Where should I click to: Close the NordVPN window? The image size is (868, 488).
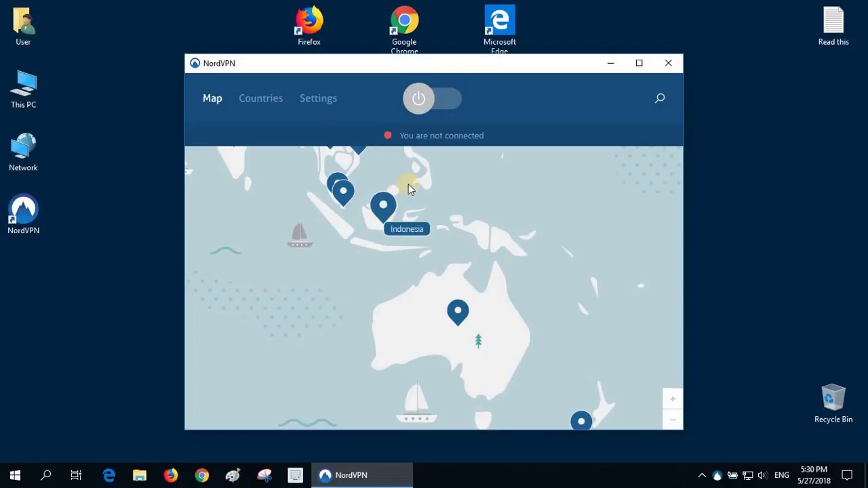668,63
